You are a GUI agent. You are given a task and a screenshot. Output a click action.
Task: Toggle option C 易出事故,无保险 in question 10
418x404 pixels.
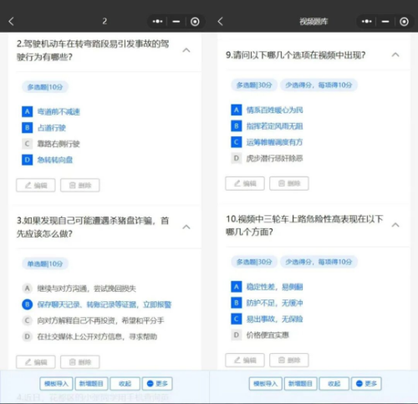coord(237,319)
